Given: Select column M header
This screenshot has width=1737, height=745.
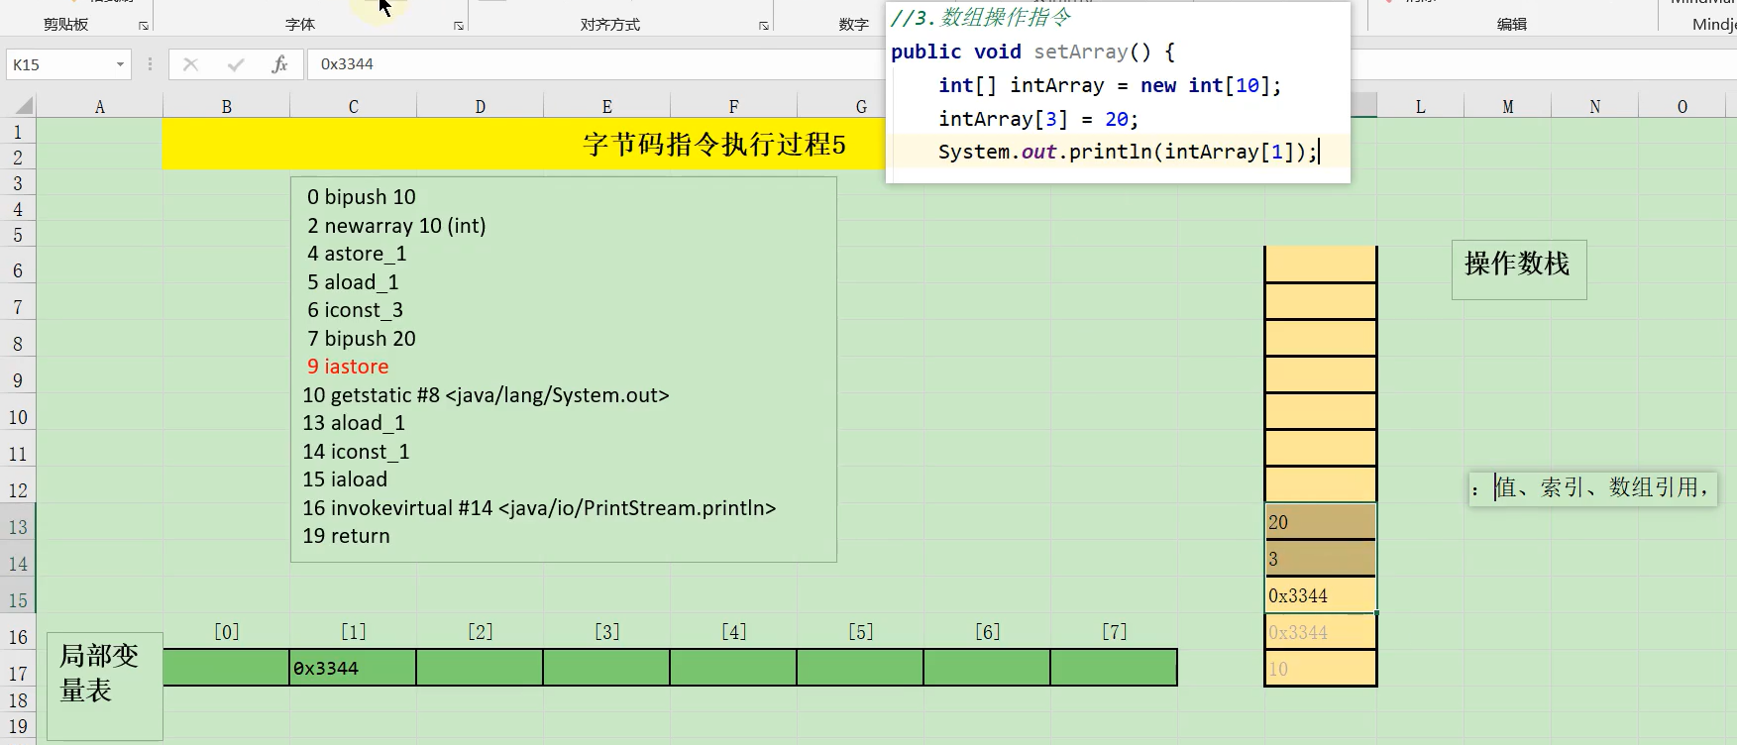Looking at the screenshot, I should (x=1508, y=107).
